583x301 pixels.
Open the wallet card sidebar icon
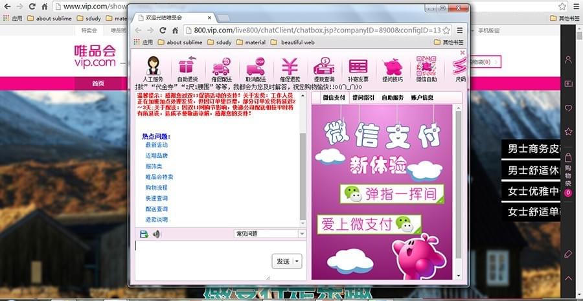click(x=568, y=84)
